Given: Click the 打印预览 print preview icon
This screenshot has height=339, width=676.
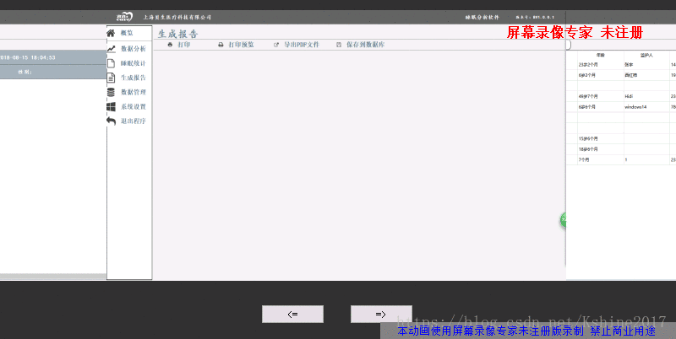Looking at the screenshot, I should pos(221,45).
